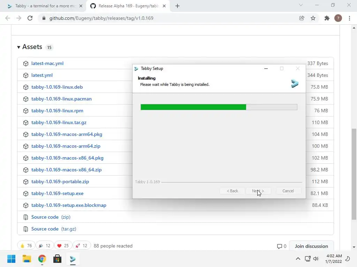Download Source code (zip)
Image resolution: width=357 pixels, height=267 pixels.
click(x=51, y=217)
